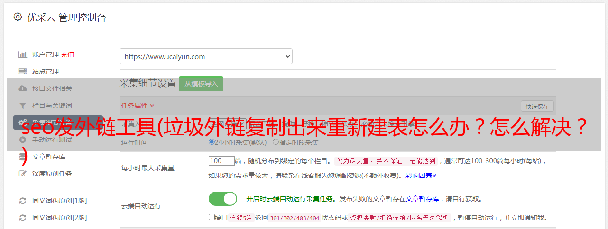Click the play icon for 手动运行测试
608x229 pixels.
[x=22, y=140]
